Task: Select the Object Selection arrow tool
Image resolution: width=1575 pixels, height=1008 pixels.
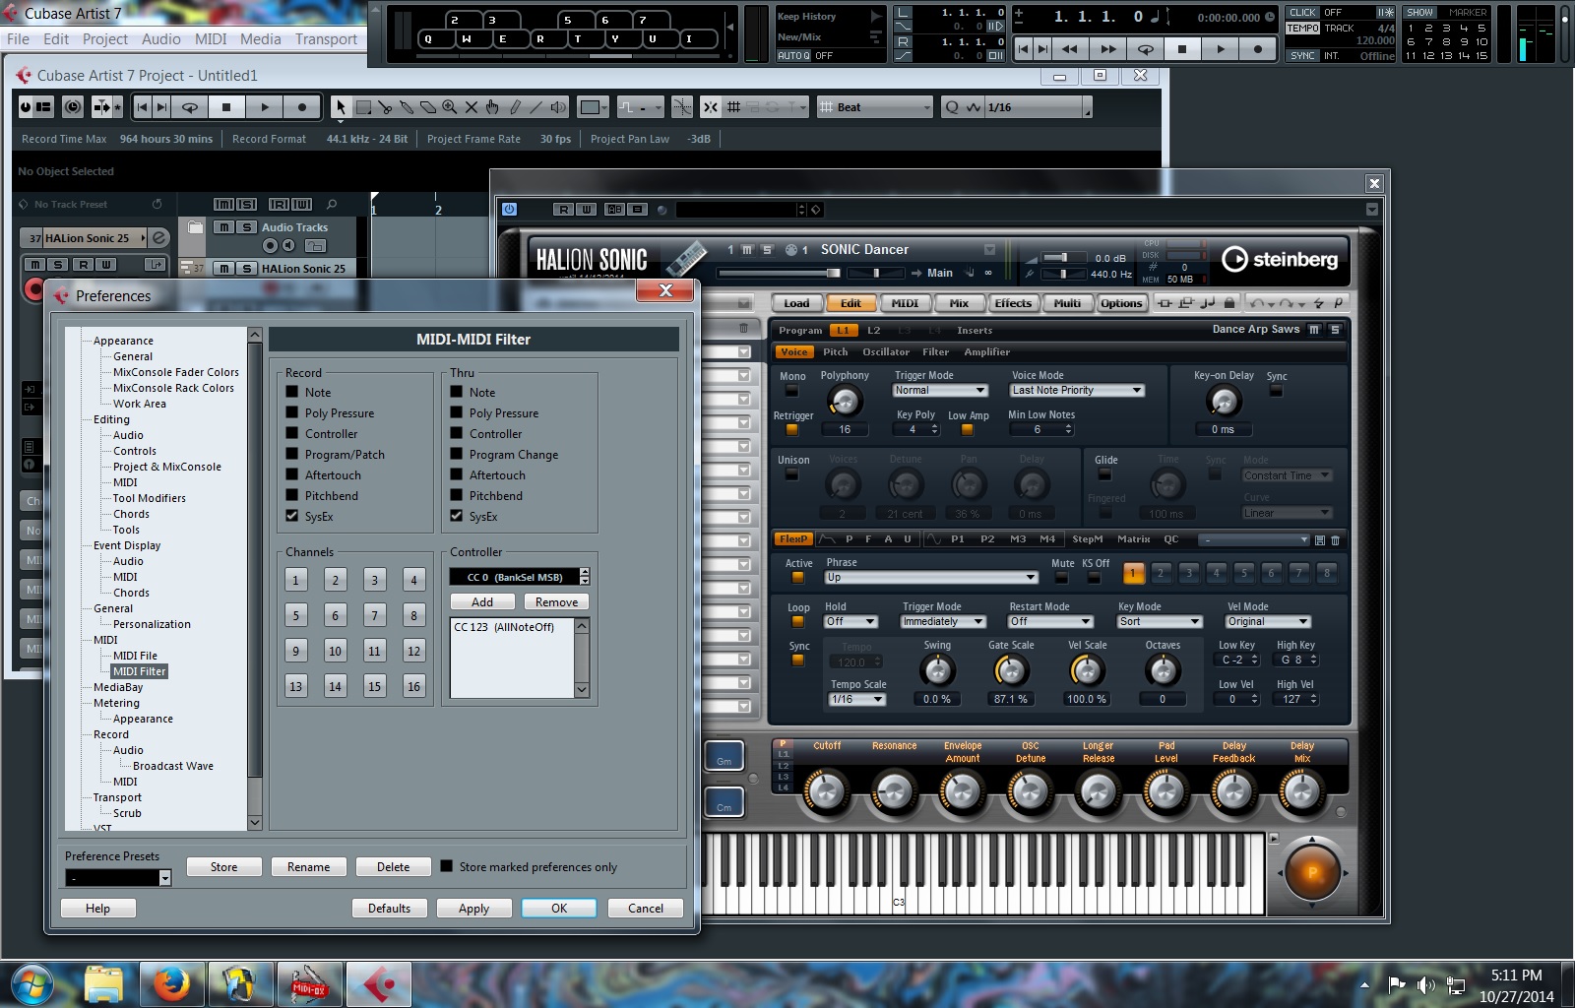Action: click(x=341, y=107)
